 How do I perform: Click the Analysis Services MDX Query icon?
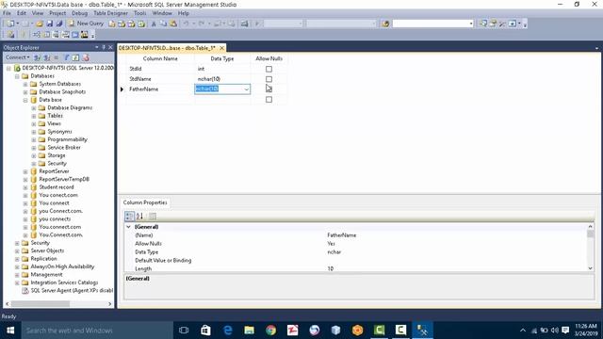coord(122,24)
